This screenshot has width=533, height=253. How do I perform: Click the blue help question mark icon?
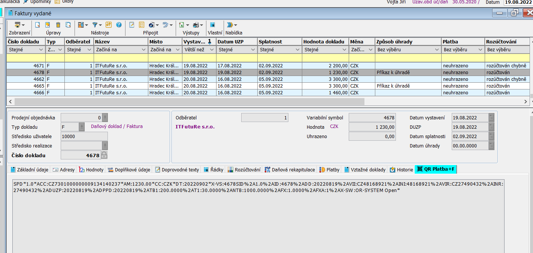tap(119, 25)
